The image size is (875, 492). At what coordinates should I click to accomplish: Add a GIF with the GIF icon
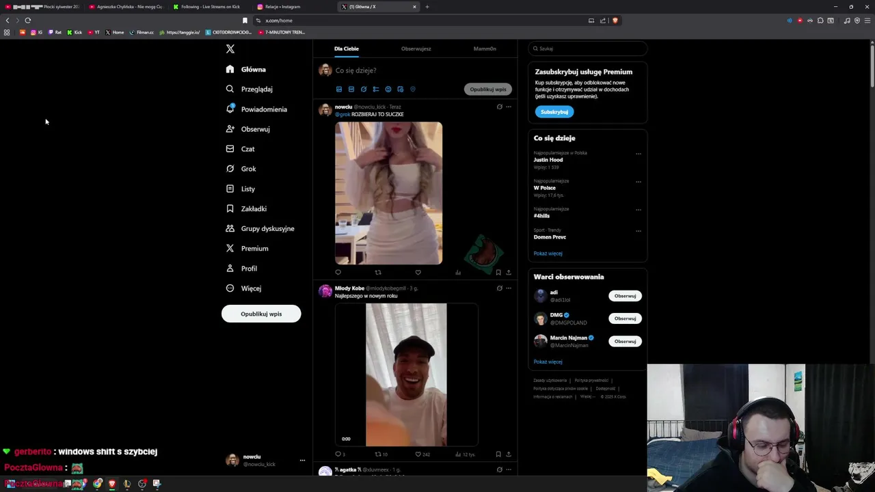point(351,90)
